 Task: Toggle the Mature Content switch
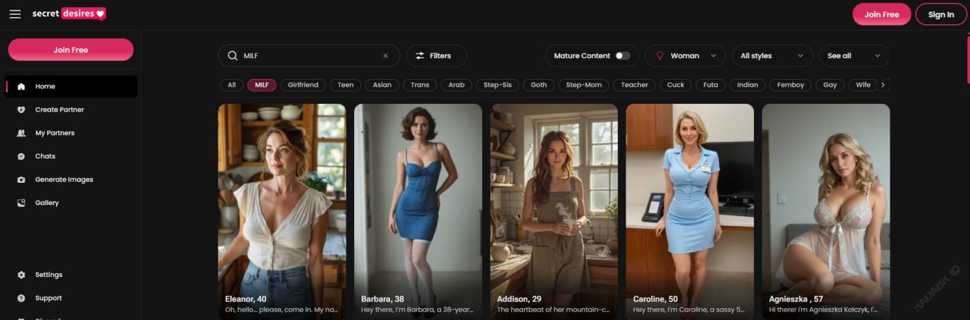coord(623,56)
